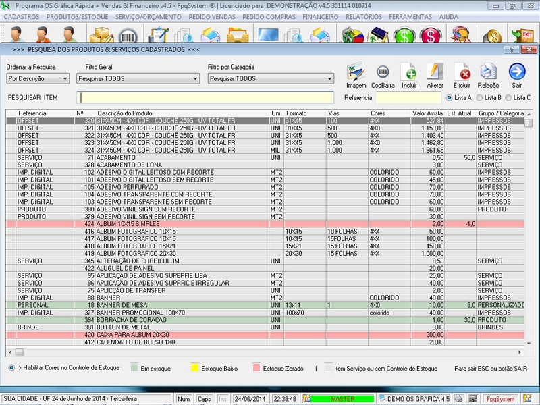Click the CodBarra barcode icon
Image resolution: width=540 pixels, height=405 pixels.
383,72
